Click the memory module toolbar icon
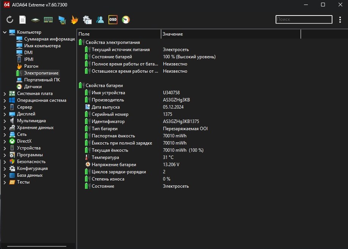Viewport: 348px width, 249px height. coord(48,20)
